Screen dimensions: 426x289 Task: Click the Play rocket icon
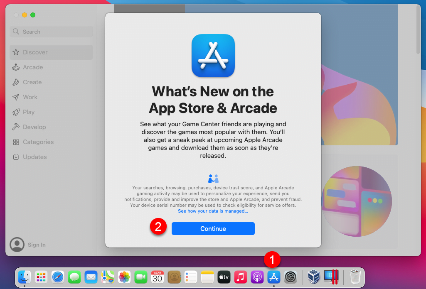(x=16, y=112)
